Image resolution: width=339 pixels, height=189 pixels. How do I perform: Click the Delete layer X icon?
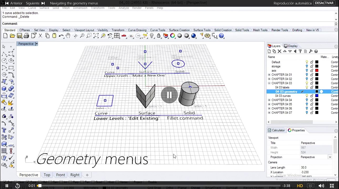(280, 51)
